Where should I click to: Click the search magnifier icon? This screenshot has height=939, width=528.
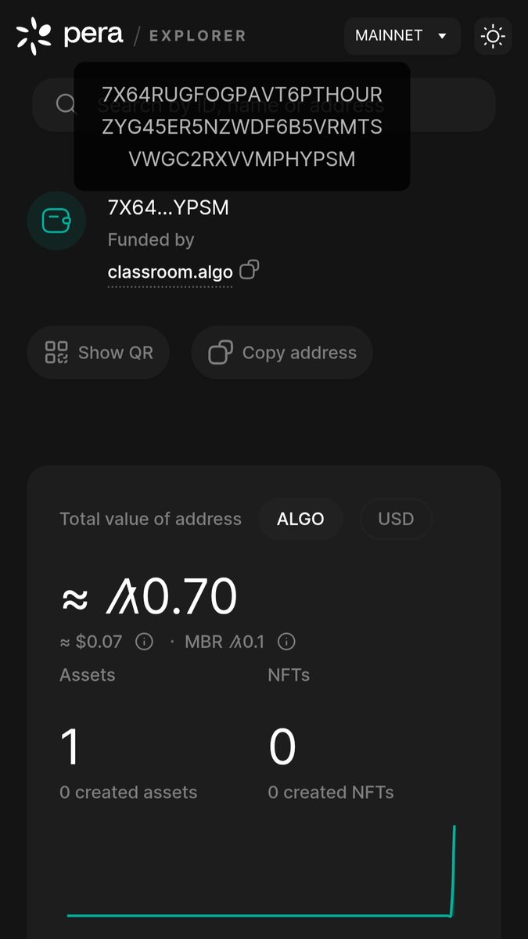click(x=66, y=104)
